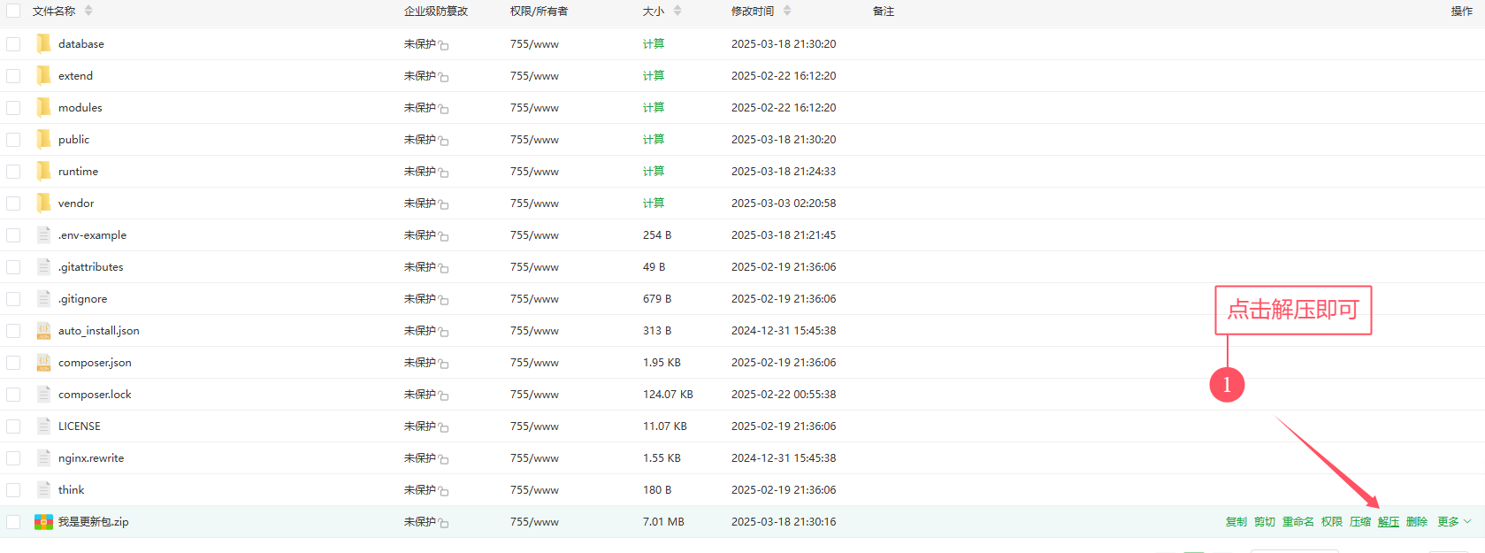
Task: Click the composer.json file icon
Action: tap(43, 363)
